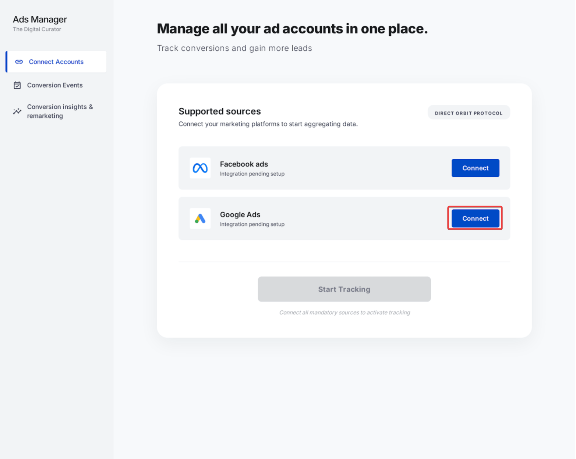The height and width of the screenshot is (459, 576).
Task: Click 'Integration pending setup' under Google Ads
Action: point(252,224)
